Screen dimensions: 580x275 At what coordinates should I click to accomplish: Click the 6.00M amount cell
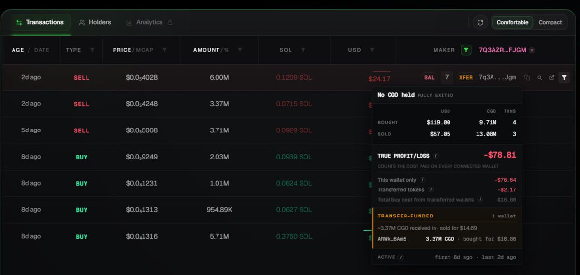219,77
